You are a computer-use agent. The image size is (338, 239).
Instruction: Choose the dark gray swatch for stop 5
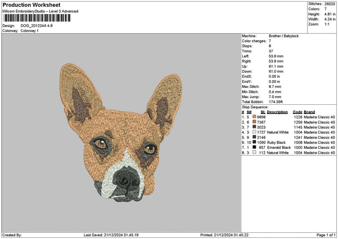click(x=255, y=137)
